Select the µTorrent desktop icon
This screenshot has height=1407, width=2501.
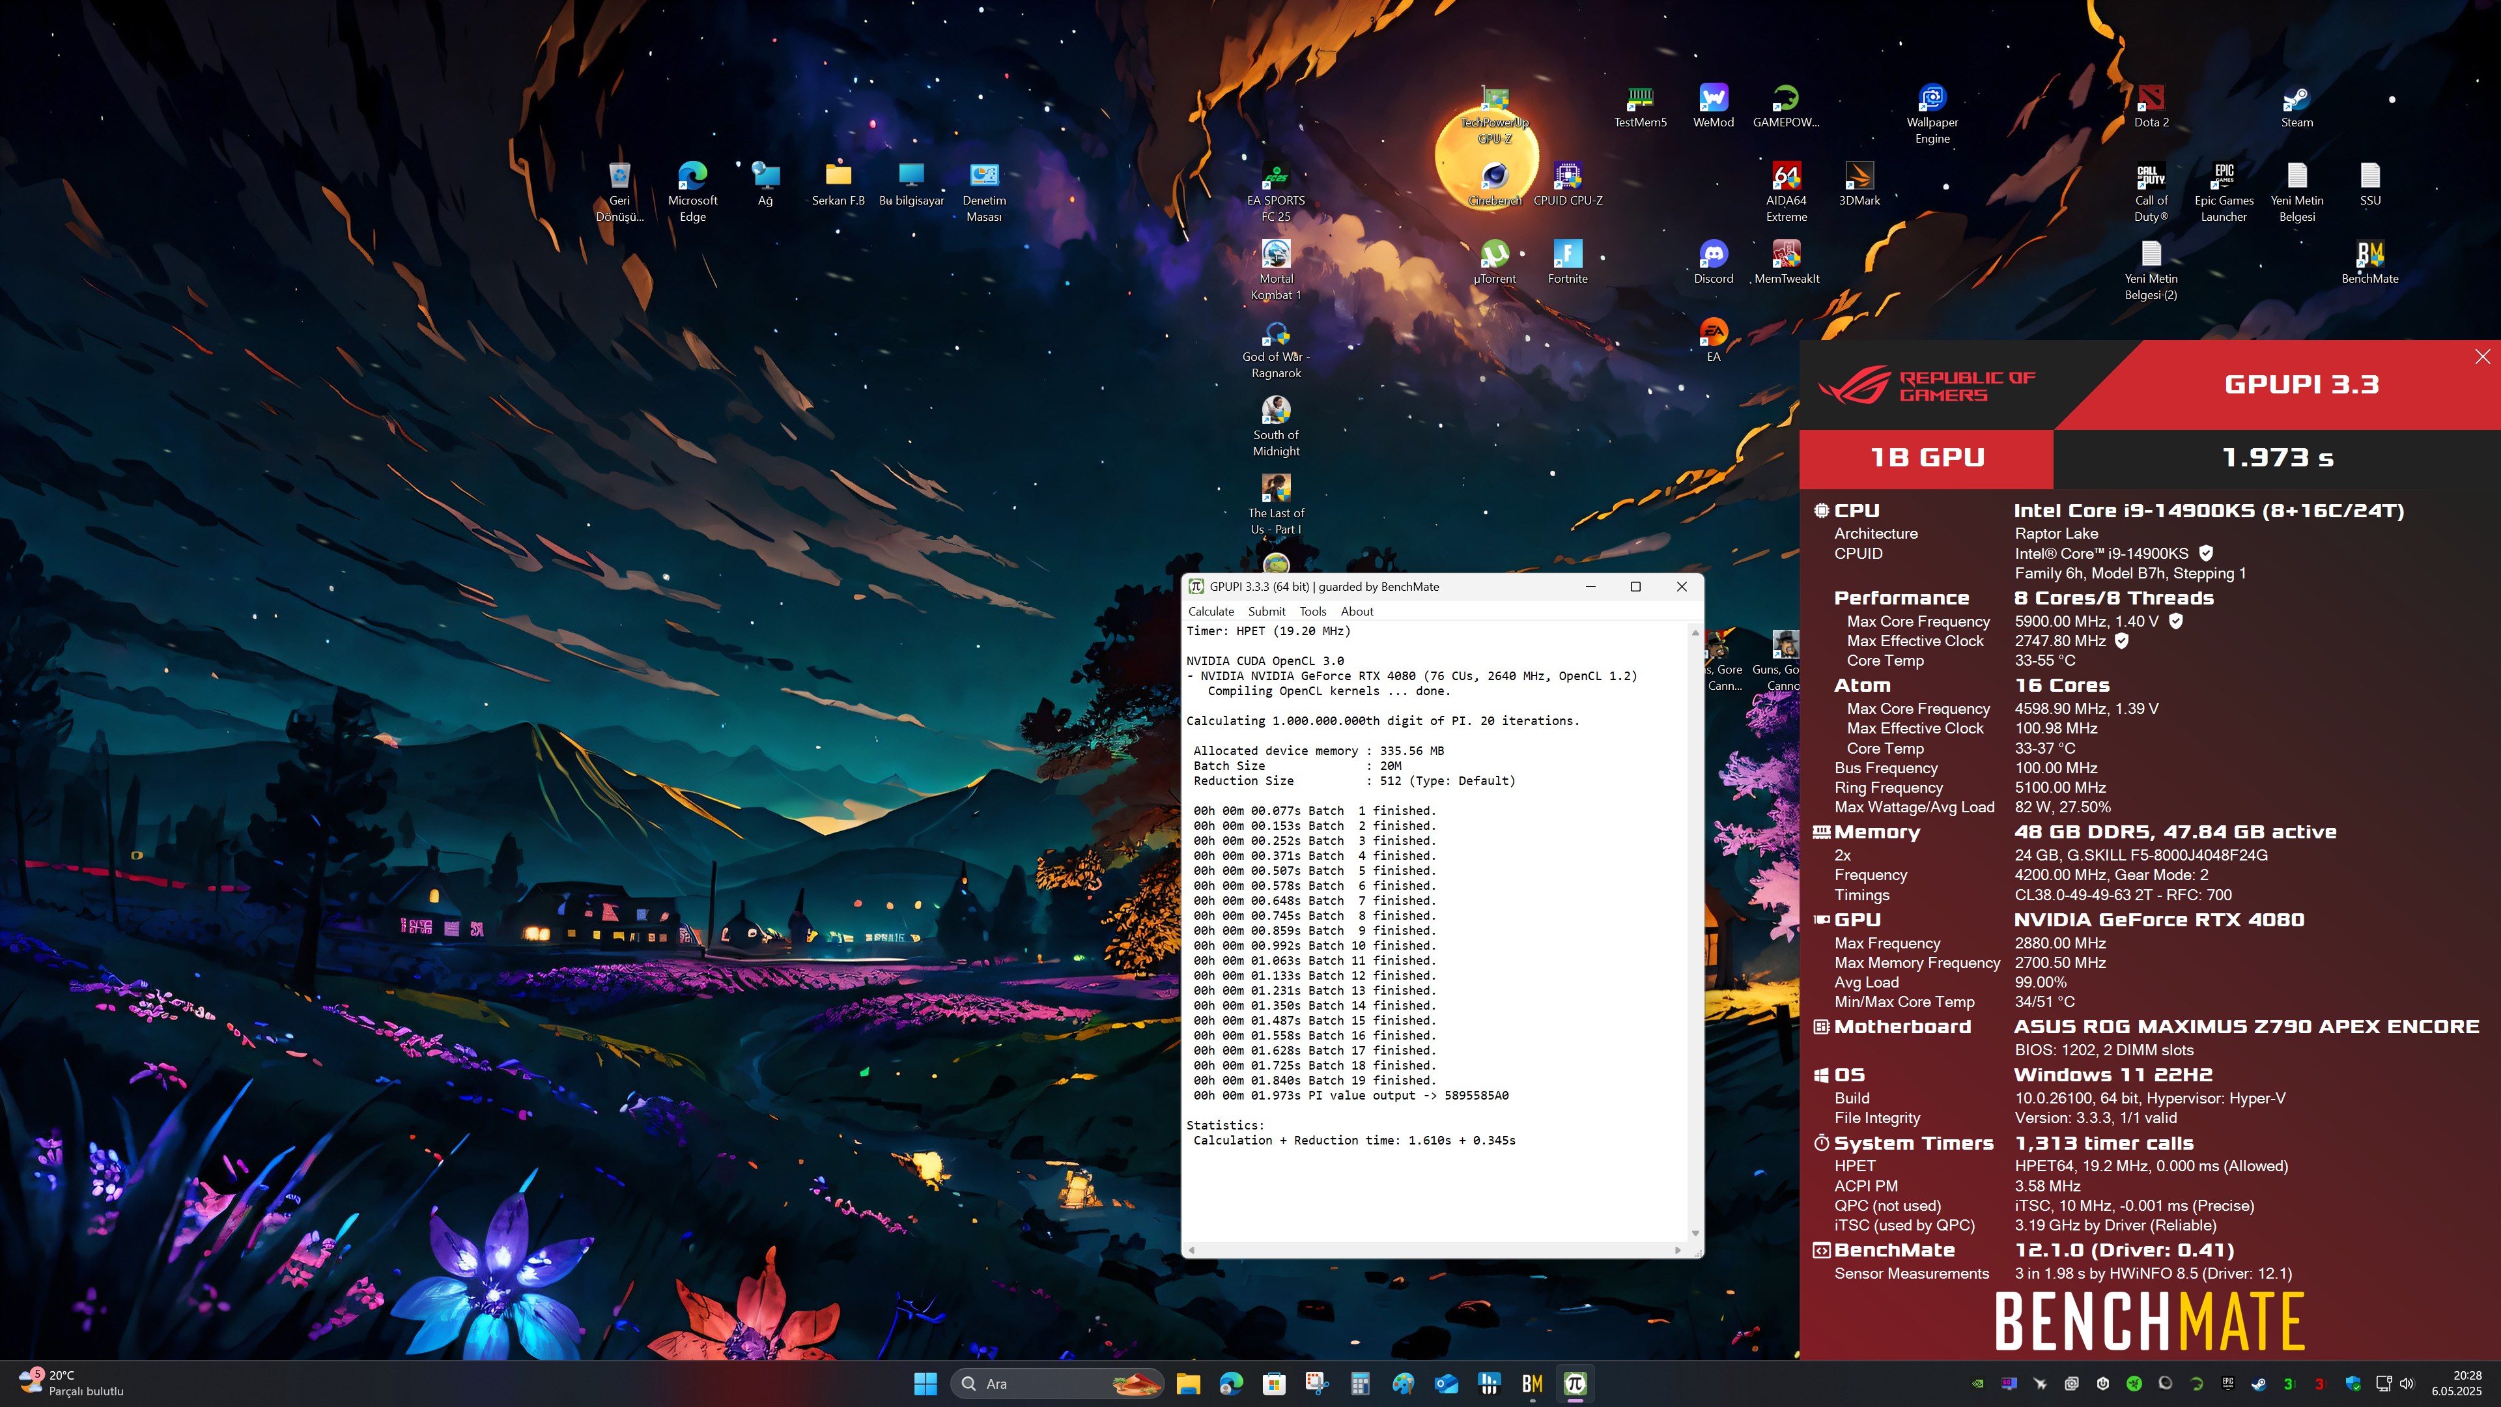(x=1494, y=262)
